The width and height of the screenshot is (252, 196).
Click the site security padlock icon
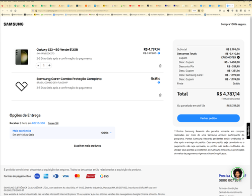tap(36, 11)
